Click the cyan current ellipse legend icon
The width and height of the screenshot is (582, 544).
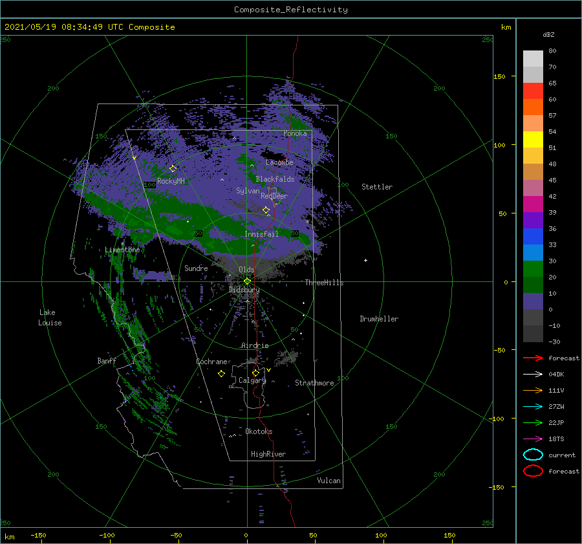point(533,455)
